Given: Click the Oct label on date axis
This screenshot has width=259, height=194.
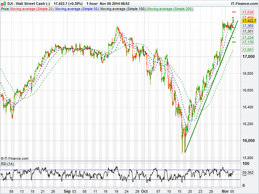Looking at the screenshot, I should click(144, 191).
